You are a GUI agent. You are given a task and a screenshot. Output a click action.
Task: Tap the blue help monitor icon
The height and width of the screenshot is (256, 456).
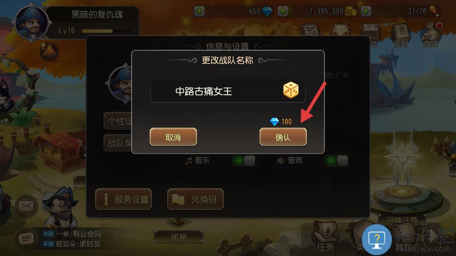[377, 240]
